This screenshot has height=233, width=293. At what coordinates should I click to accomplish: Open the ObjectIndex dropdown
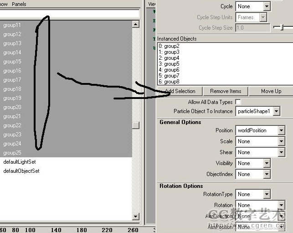tap(253, 174)
